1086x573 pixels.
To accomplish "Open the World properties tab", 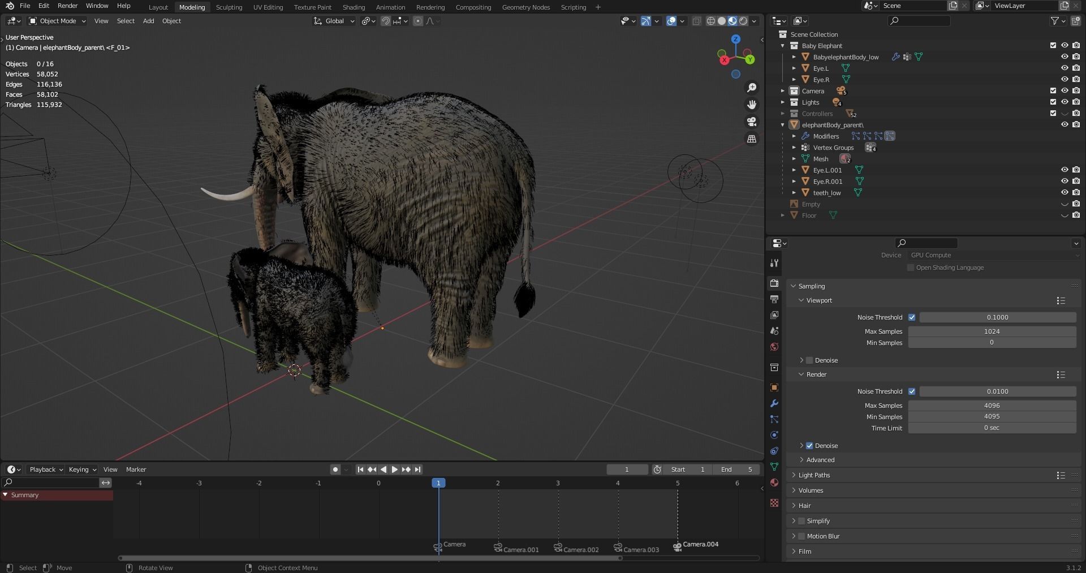I will tap(774, 347).
